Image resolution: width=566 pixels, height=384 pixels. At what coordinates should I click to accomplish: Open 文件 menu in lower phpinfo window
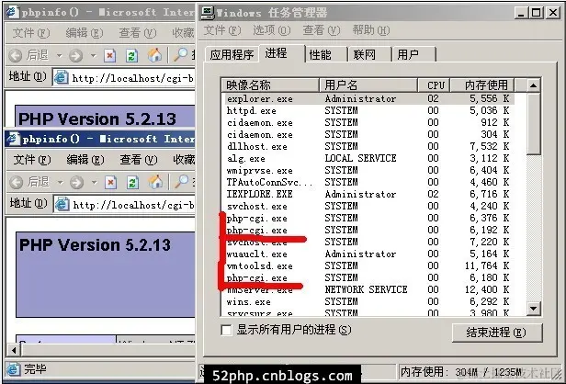pyautogui.click(x=32, y=160)
